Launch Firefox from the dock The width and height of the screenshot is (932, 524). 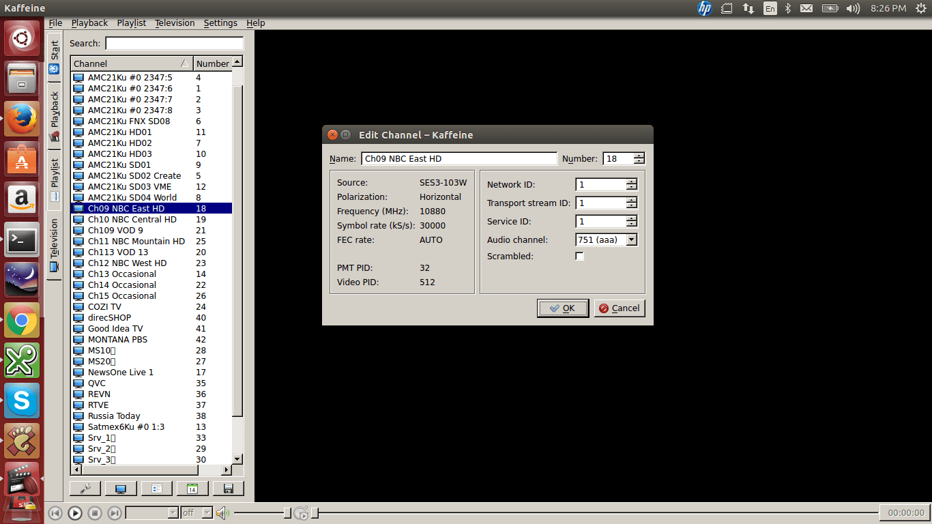tap(22, 119)
